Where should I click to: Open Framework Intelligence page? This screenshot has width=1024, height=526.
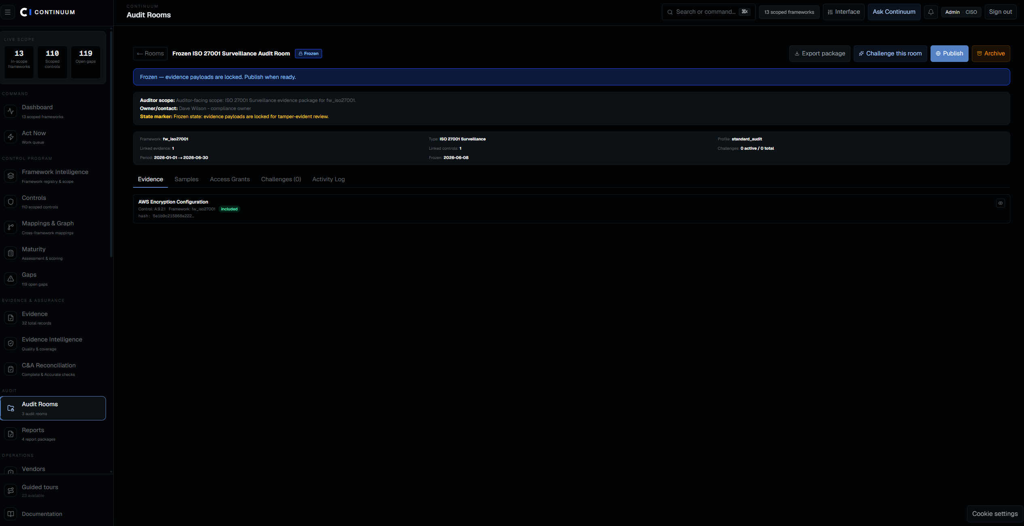(x=53, y=176)
